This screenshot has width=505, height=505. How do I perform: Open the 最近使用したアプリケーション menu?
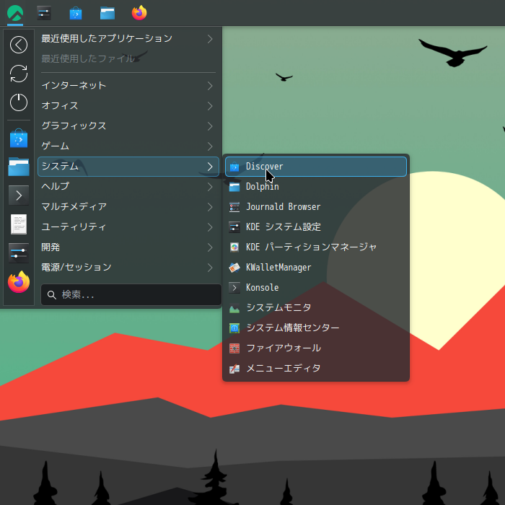[x=128, y=39]
